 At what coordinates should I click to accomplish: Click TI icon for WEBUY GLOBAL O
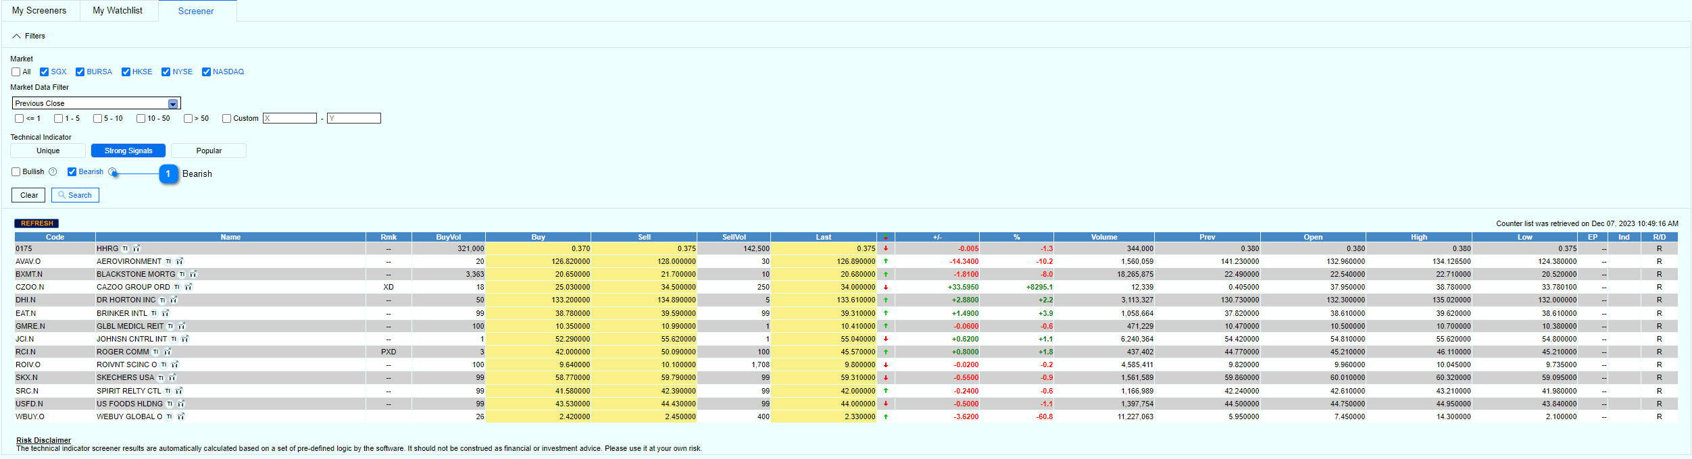click(169, 416)
